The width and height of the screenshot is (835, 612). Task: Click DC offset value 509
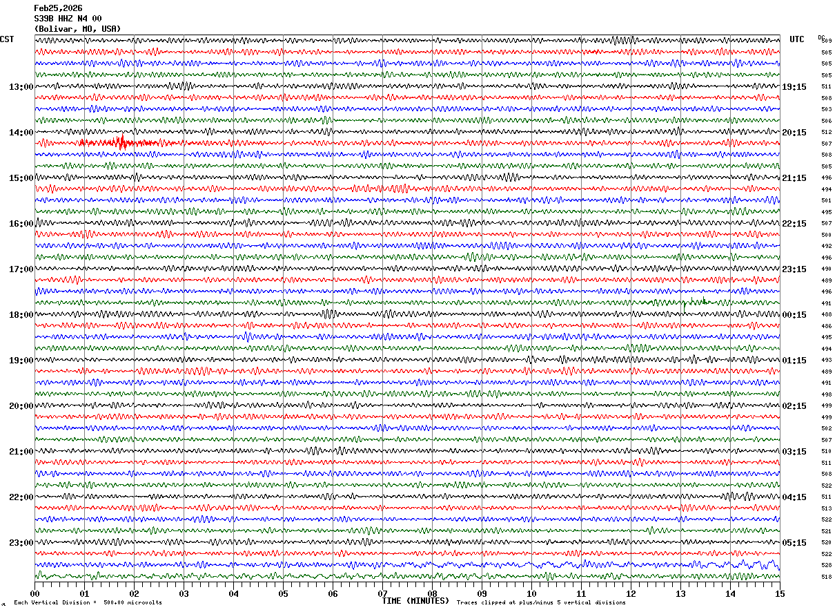pos(826,41)
